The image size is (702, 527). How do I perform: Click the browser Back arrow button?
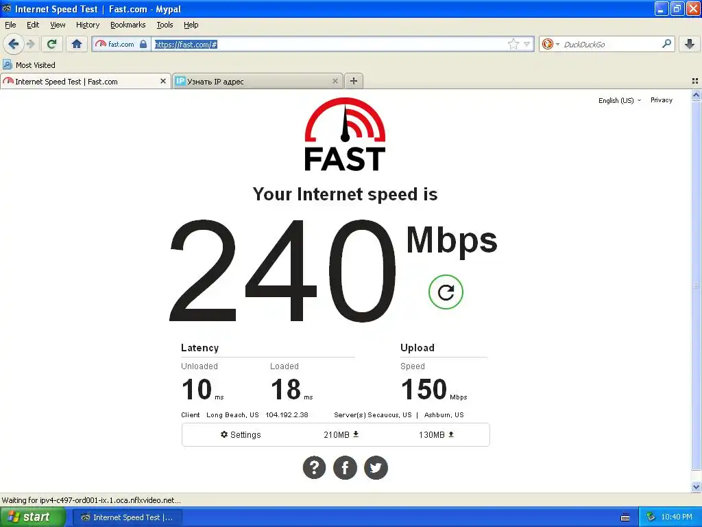tap(14, 44)
